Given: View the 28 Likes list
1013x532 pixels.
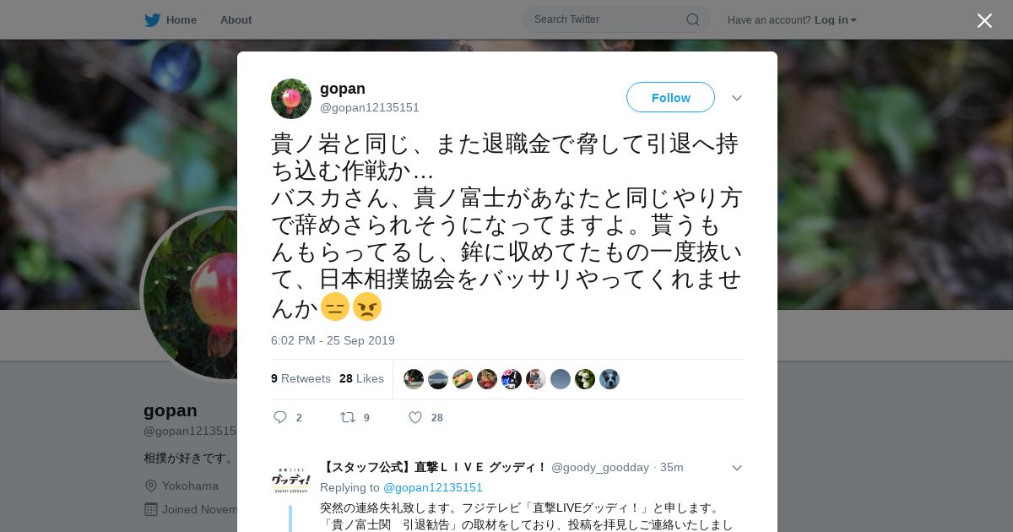Looking at the screenshot, I should tap(361, 378).
